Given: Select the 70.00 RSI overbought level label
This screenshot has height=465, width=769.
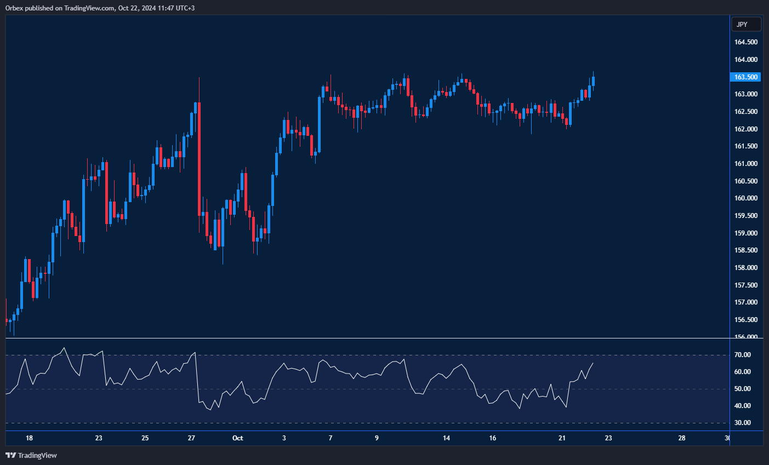Looking at the screenshot, I should [x=743, y=355].
